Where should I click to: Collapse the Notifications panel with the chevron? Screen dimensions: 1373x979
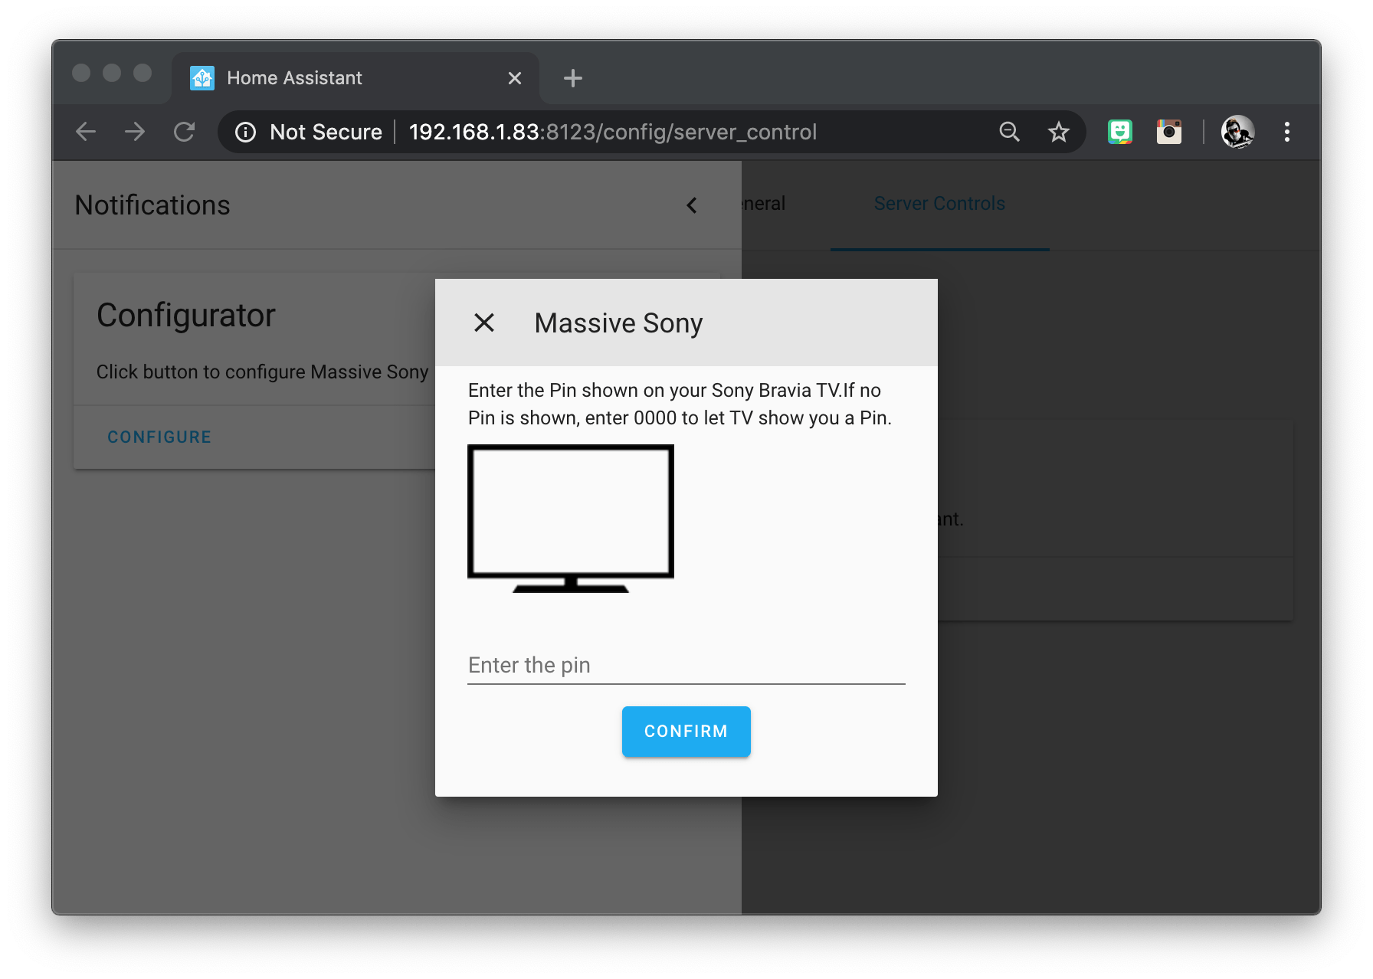pos(692,205)
